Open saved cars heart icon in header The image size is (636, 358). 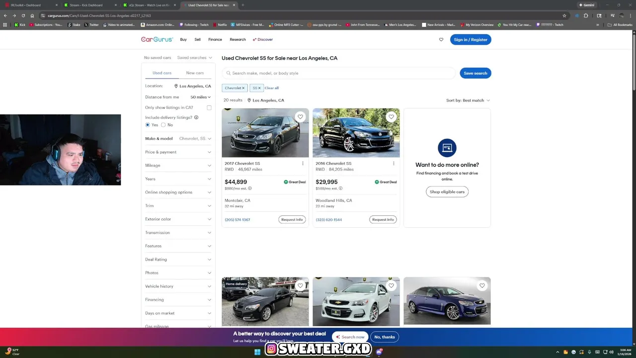click(441, 40)
